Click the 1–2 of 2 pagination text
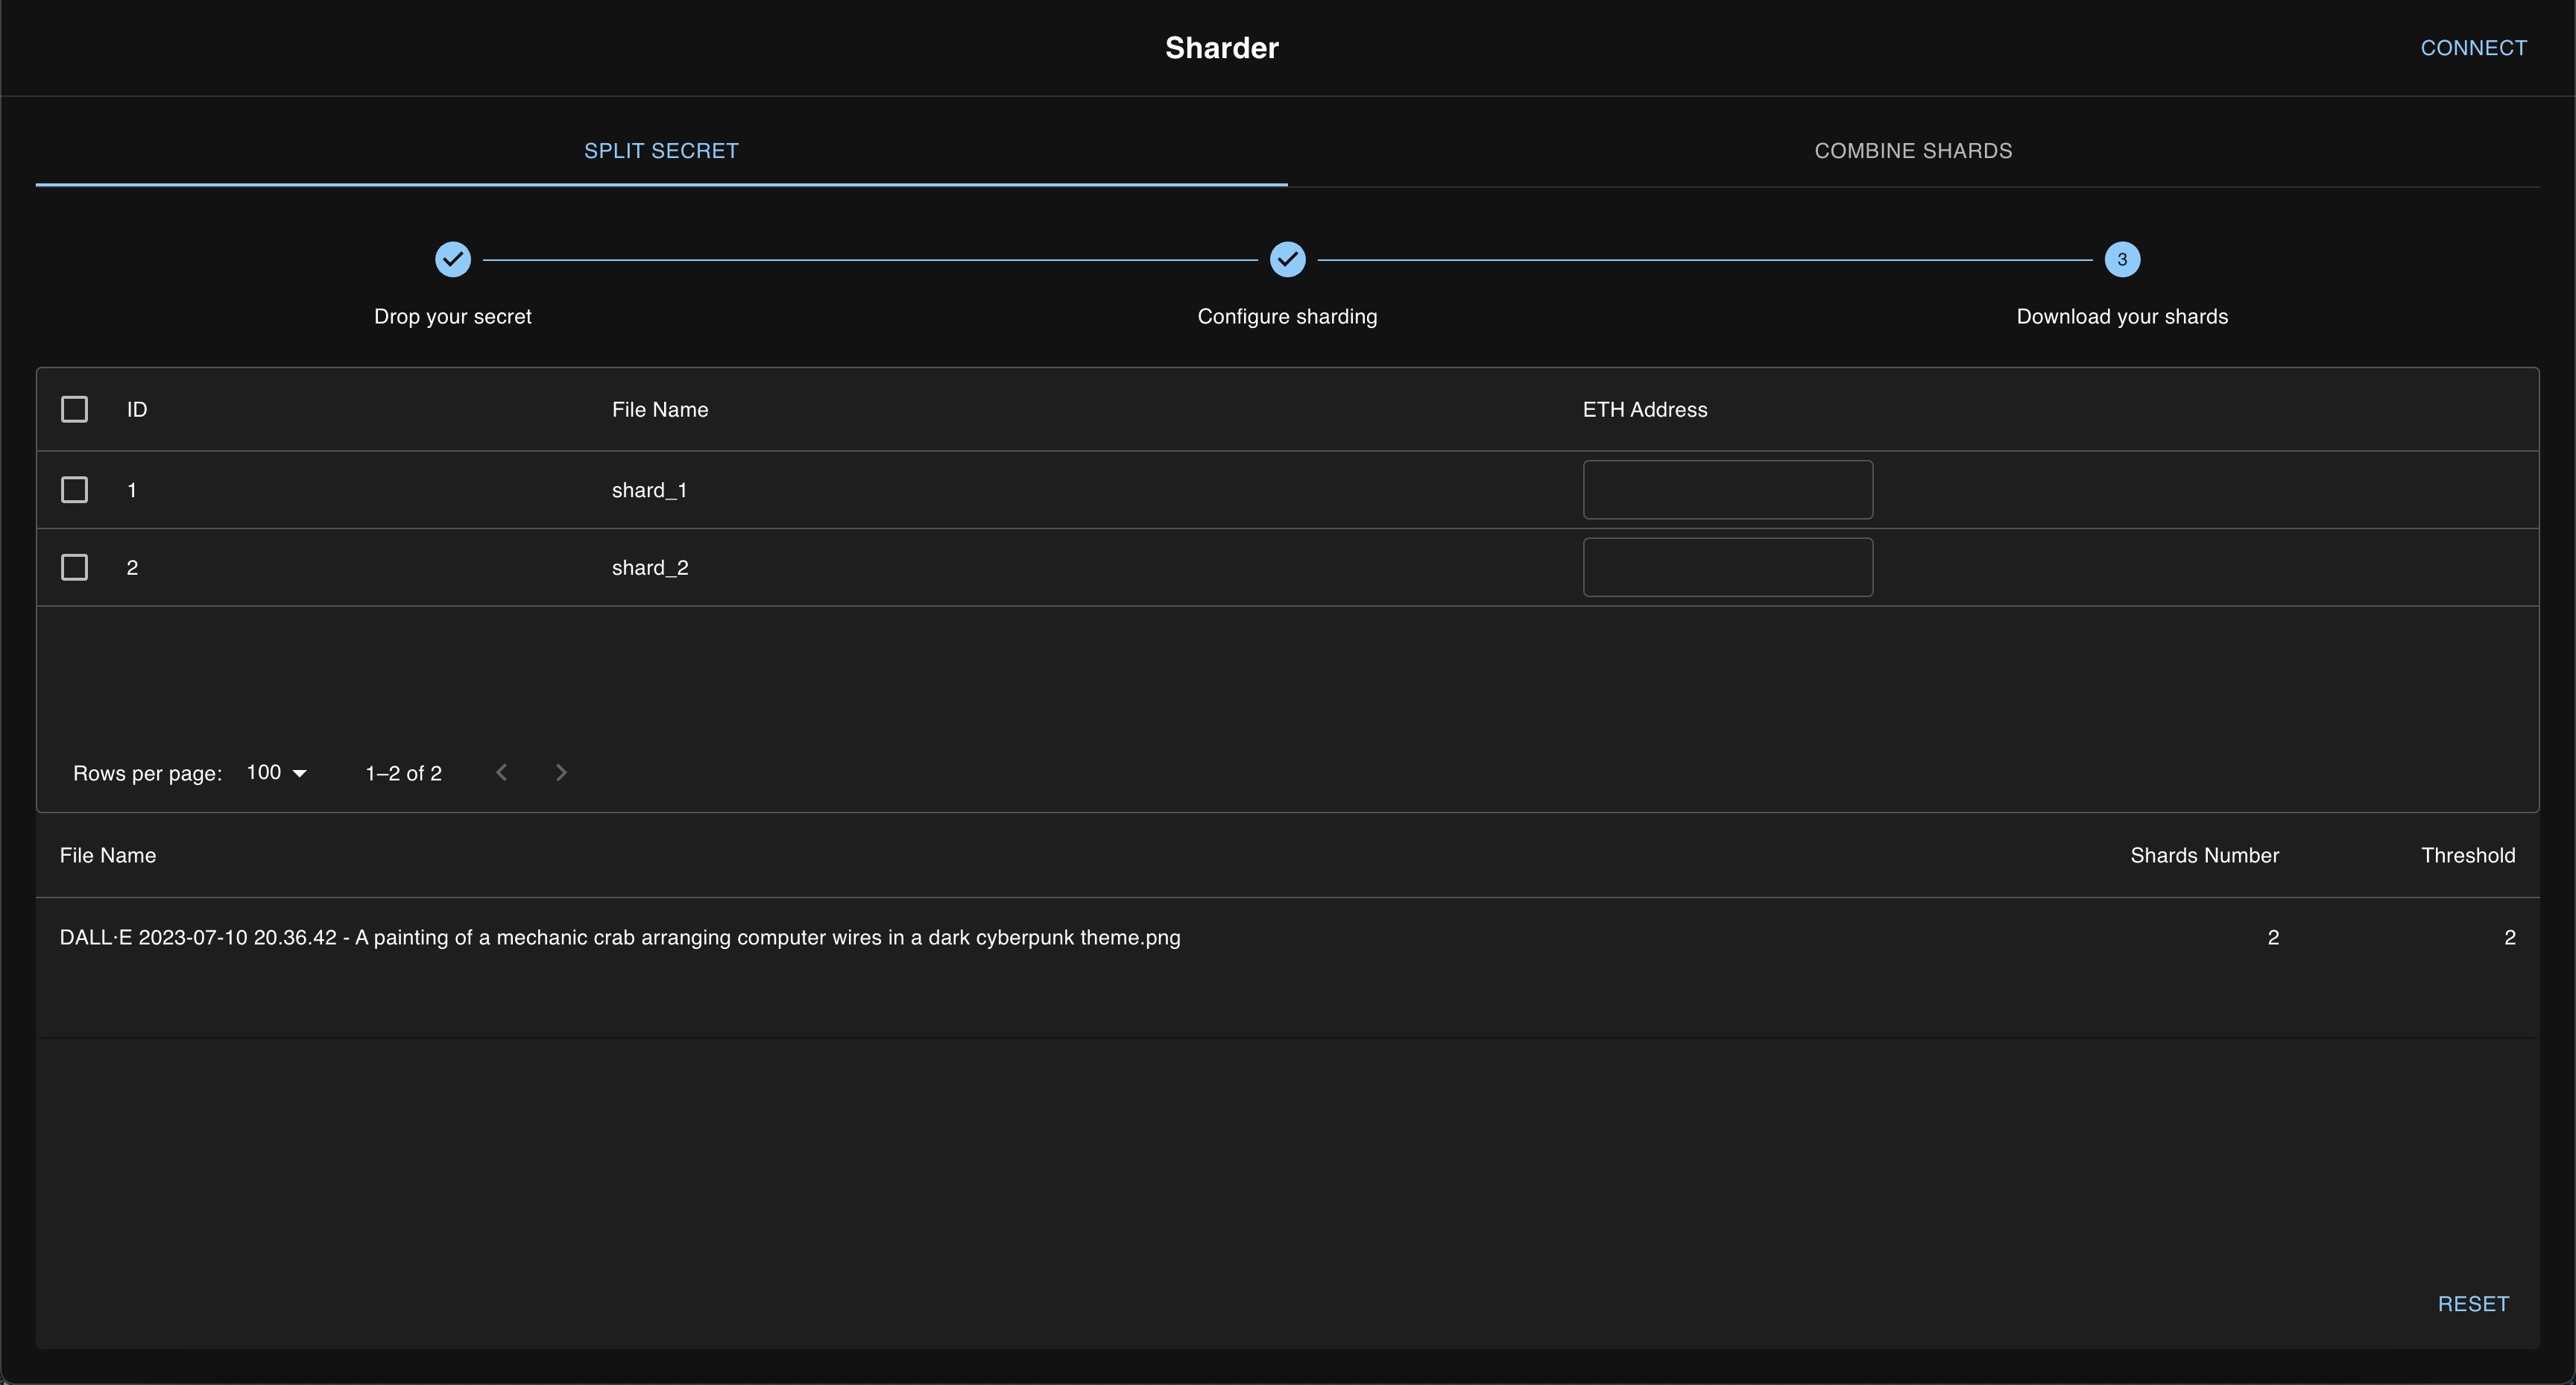2576x1385 pixels. pos(404,773)
